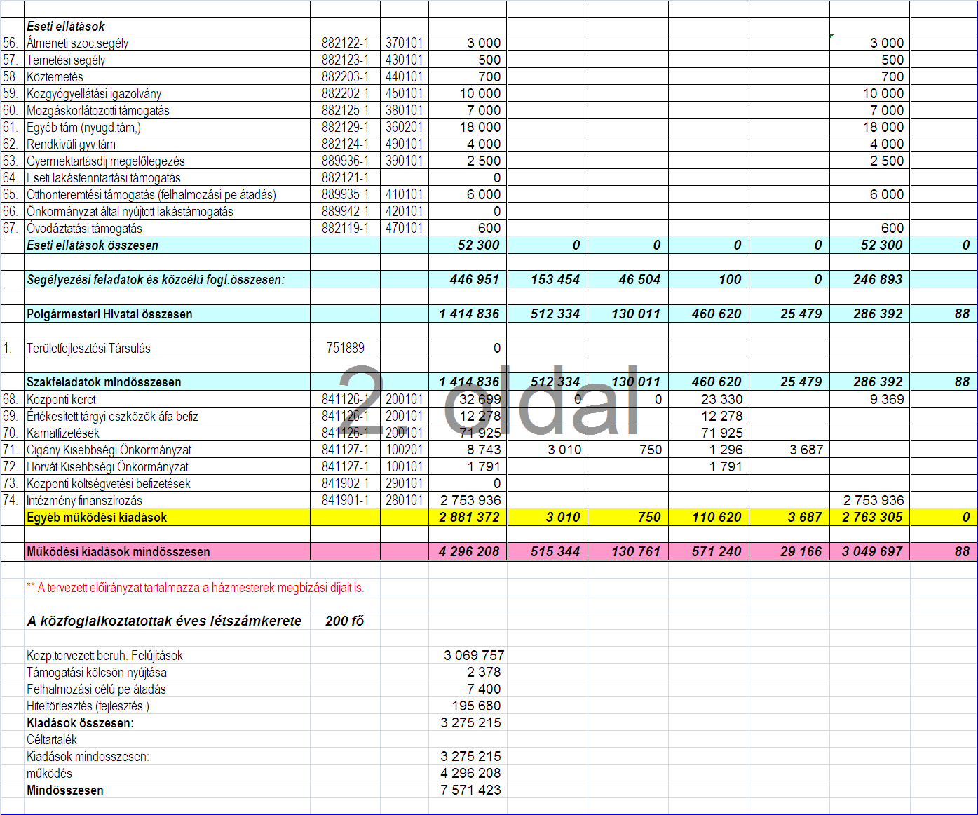978x815 pixels.
Task: Click the 'Kiadások összesen:' label
Action: (x=80, y=722)
